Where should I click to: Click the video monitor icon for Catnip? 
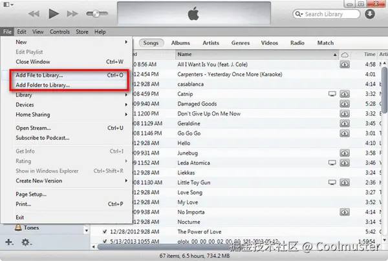click(x=332, y=94)
